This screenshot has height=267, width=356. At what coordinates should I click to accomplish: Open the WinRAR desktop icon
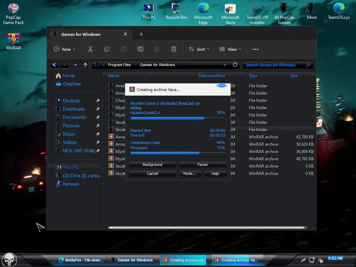(13, 42)
